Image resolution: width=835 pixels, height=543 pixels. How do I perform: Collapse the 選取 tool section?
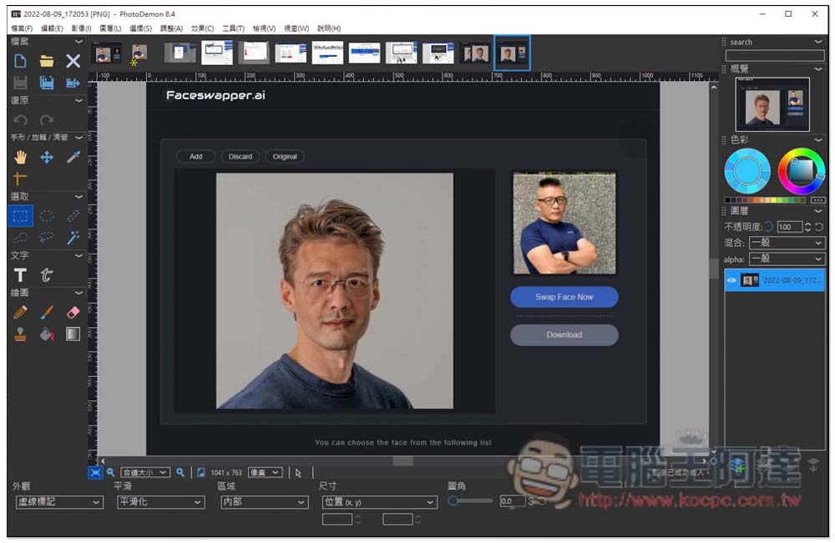(78, 196)
